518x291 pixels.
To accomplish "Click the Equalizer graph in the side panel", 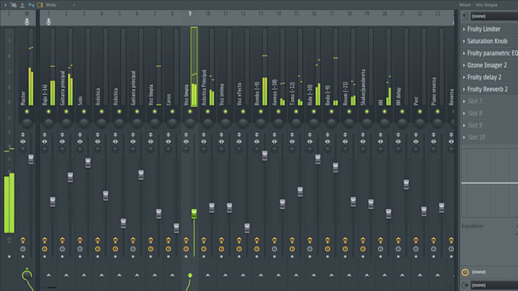I will click(490, 183).
